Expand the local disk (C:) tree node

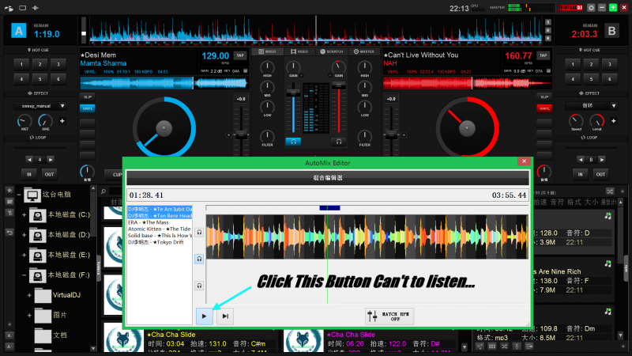point(24,215)
